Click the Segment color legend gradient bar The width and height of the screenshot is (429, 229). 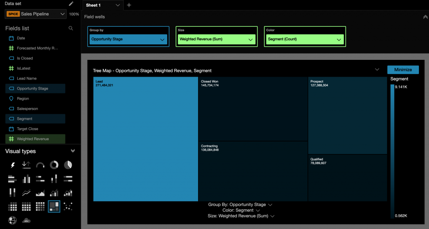(392, 151)
